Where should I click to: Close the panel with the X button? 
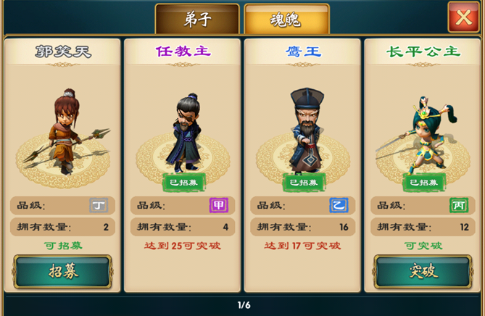pos(464,17)
